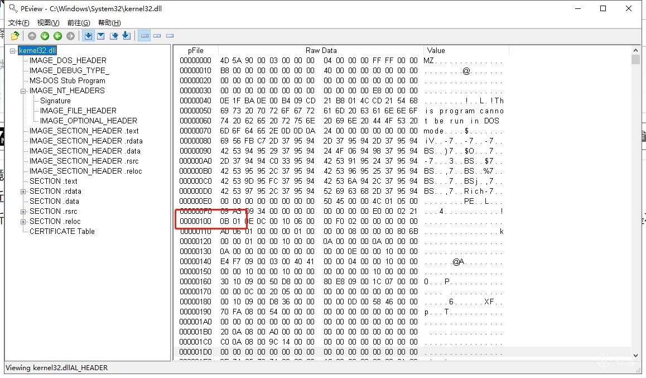Viewport: 646px width, 378px height.
Task: Click the 00000100 offset address
Action: tap(195, 221)
